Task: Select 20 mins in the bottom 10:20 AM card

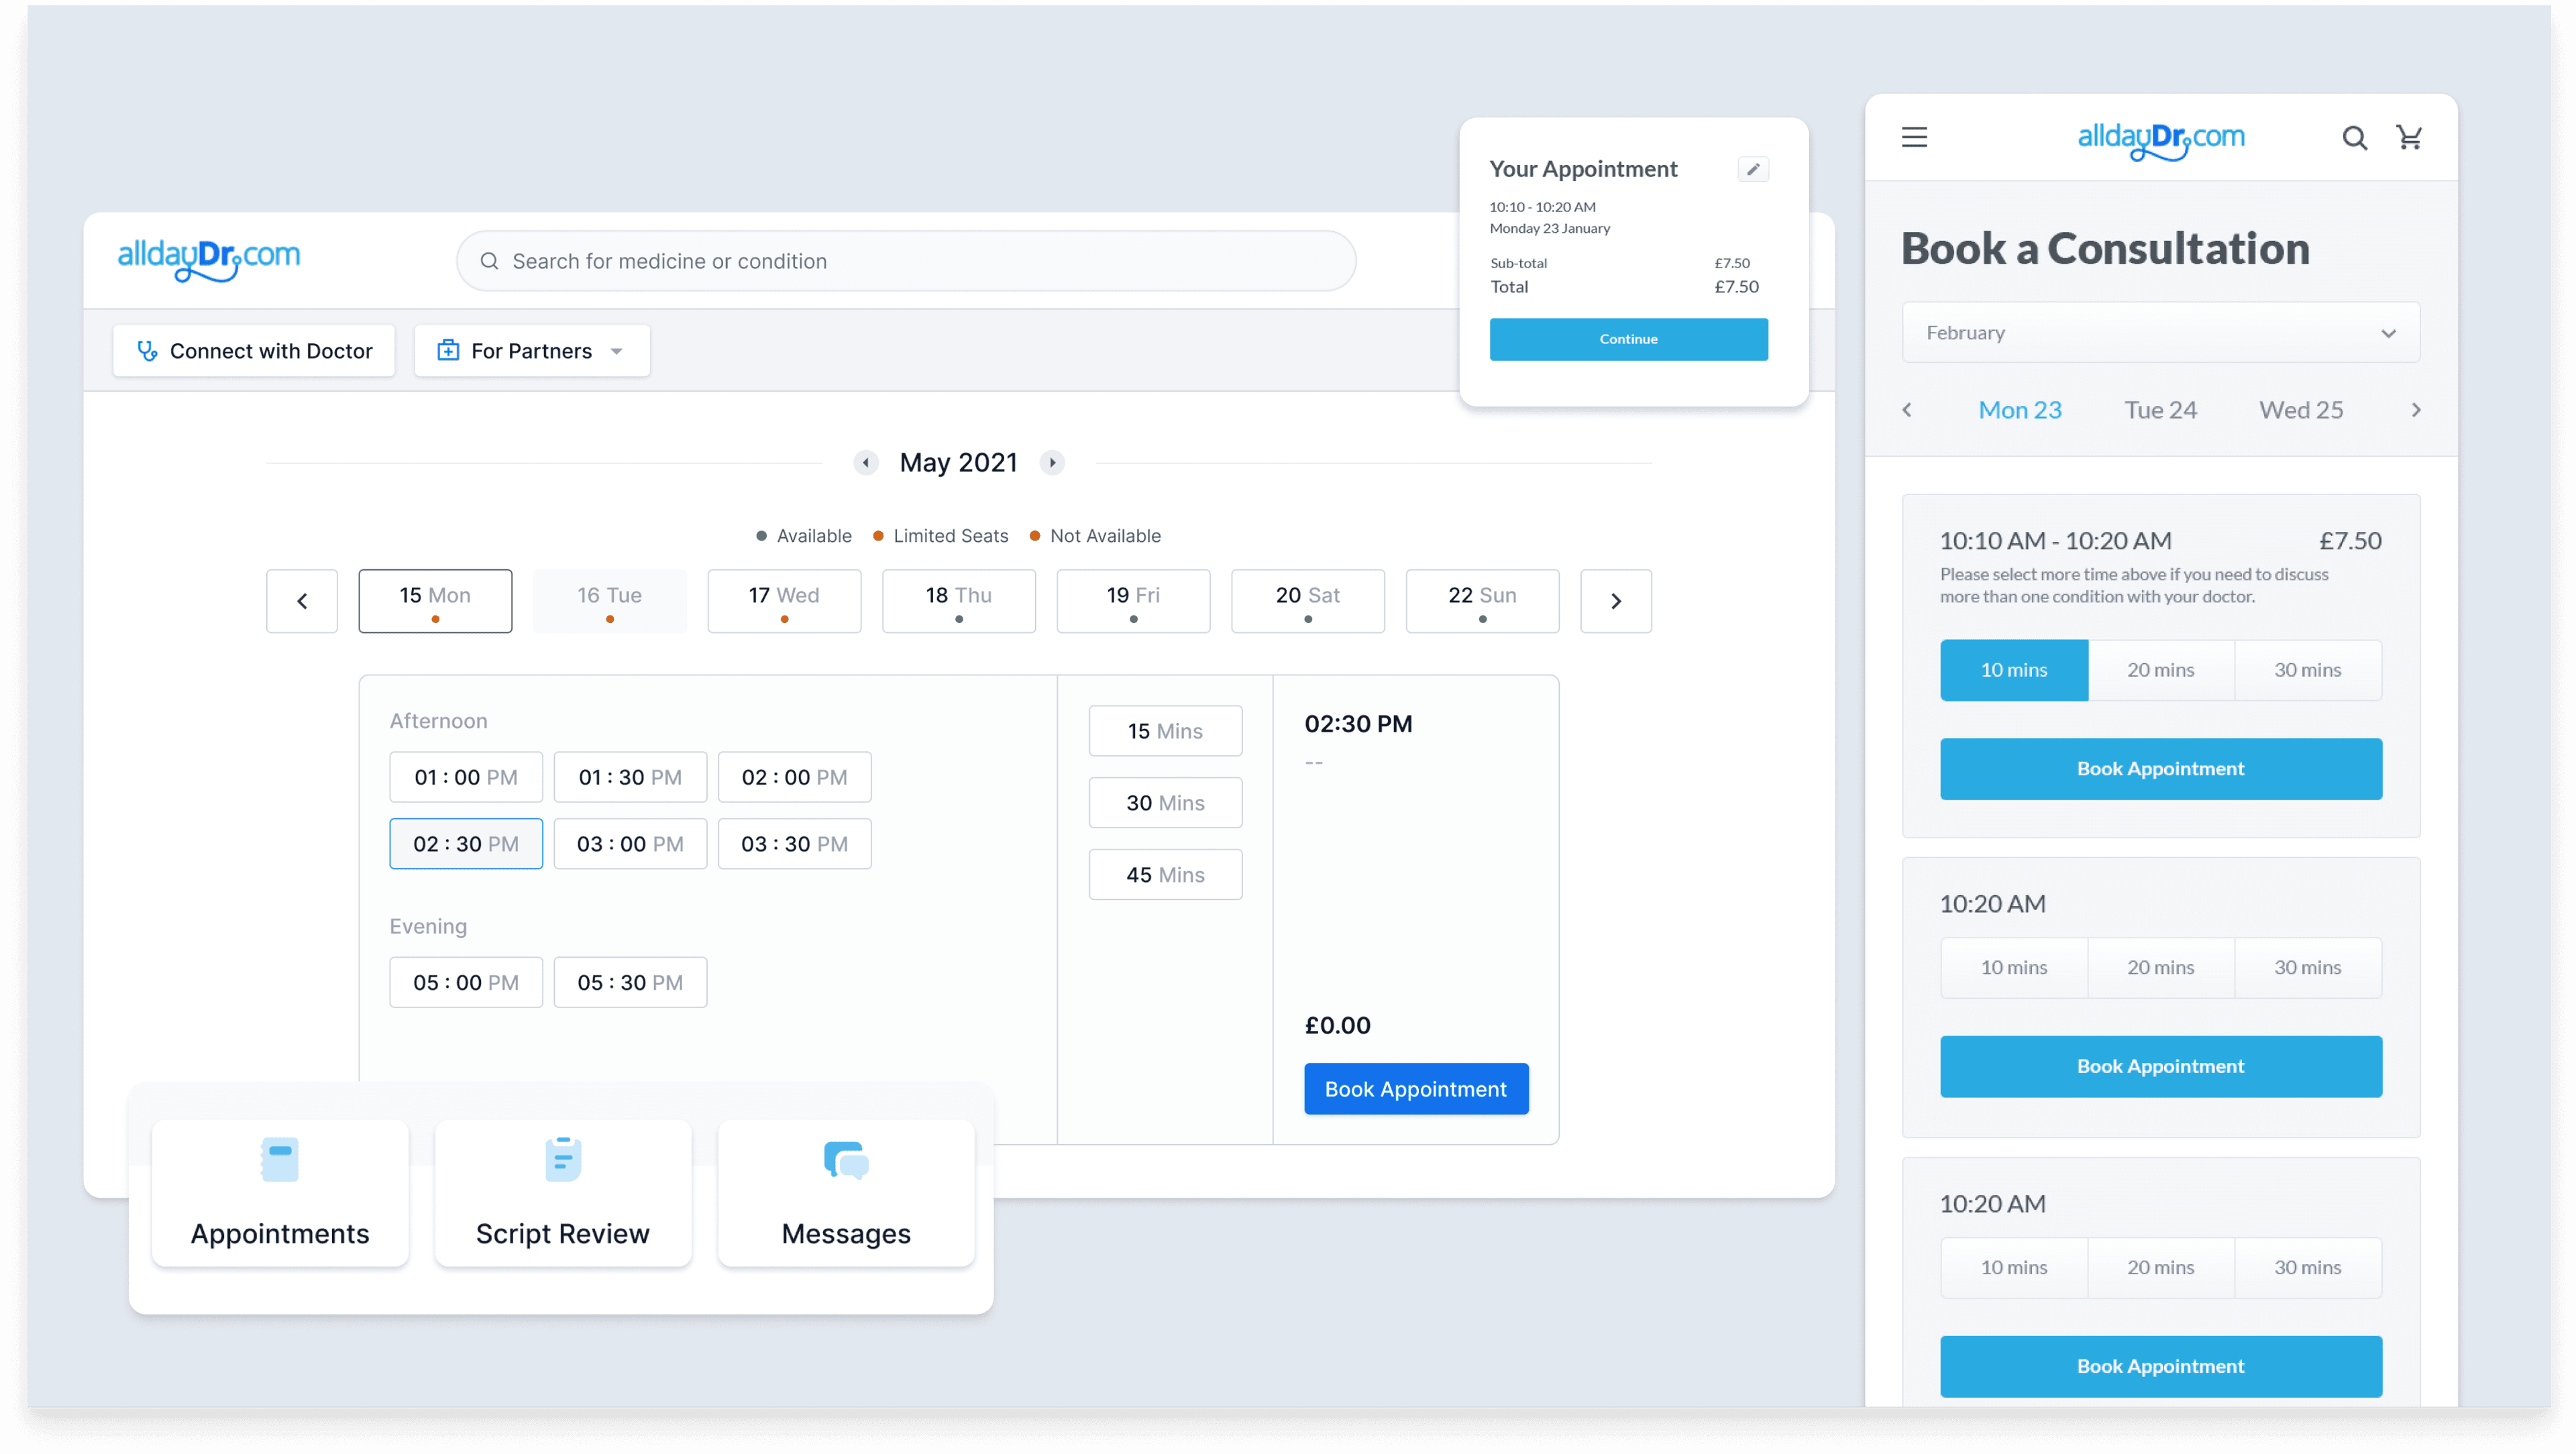Action: pyautogui.click(x=2161, y=1267)
